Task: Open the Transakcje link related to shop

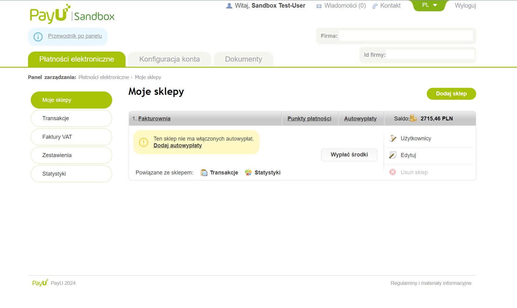Action: pyautogui.click(x=224, y=173)
